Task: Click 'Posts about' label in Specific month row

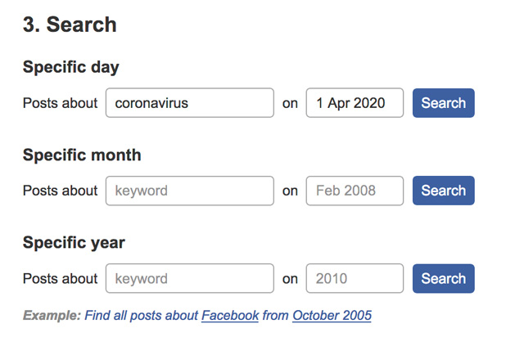Action: pos(60,191)
